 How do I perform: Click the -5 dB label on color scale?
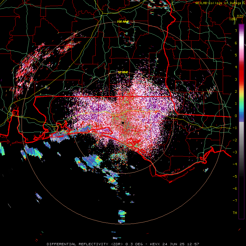[235, 177]
